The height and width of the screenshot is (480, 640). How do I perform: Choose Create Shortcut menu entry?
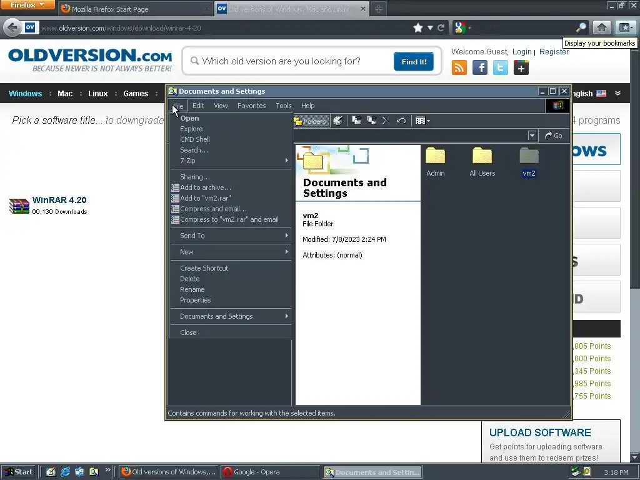pyautogui.click(x=231, y=269)
